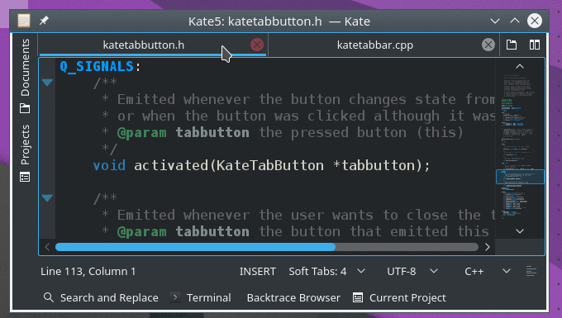The width and height of the screenshot is (562, 318).
Task: Select the katetabbutton.h tab
Action: pyautogui.click(x=143, y=45)
